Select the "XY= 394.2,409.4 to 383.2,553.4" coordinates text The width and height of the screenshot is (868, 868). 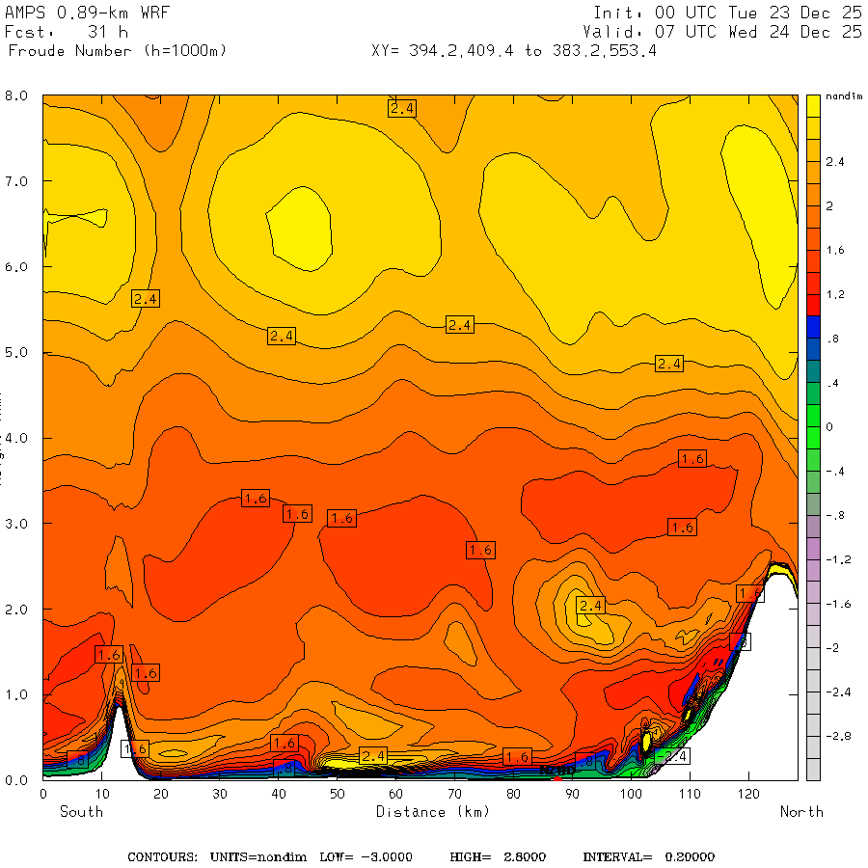click(514, 51)
